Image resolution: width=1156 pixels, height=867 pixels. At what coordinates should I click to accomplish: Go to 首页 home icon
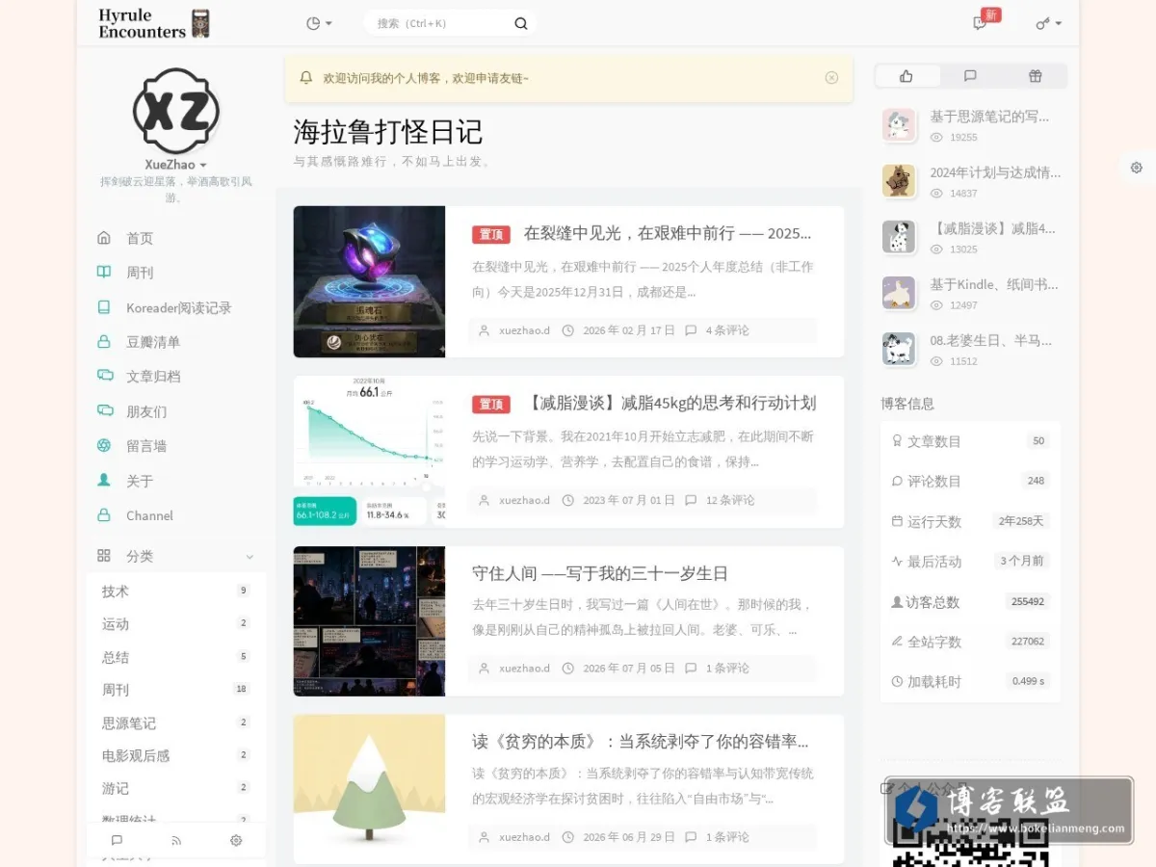click(x=104, y=238)
